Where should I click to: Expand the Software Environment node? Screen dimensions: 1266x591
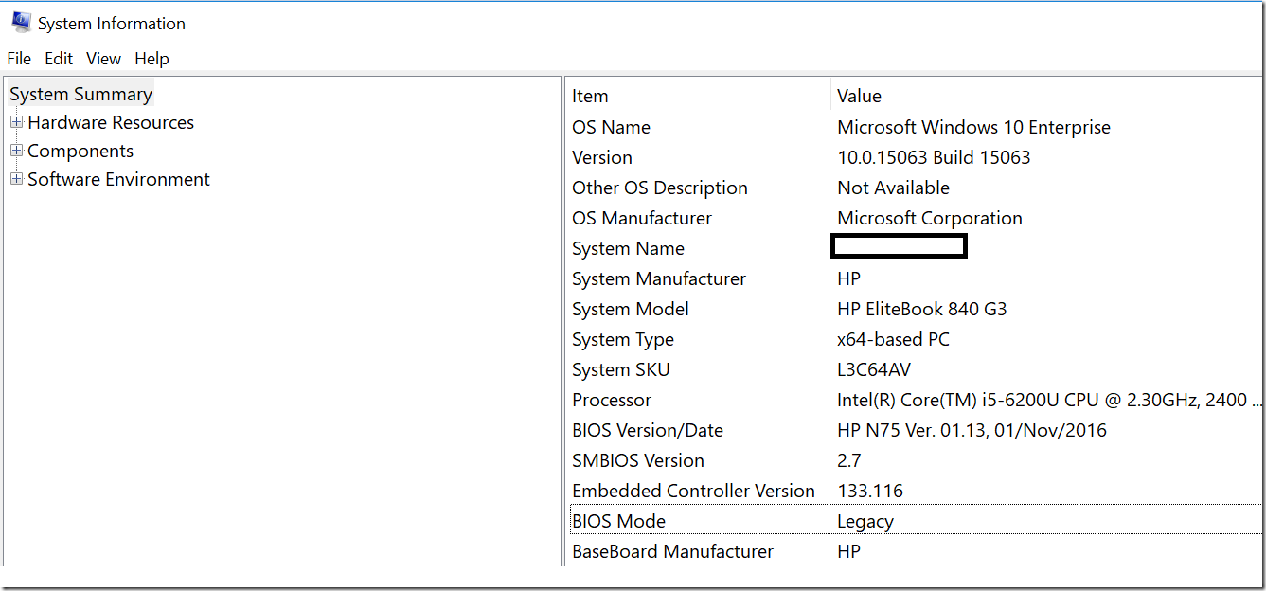point(16,179)
